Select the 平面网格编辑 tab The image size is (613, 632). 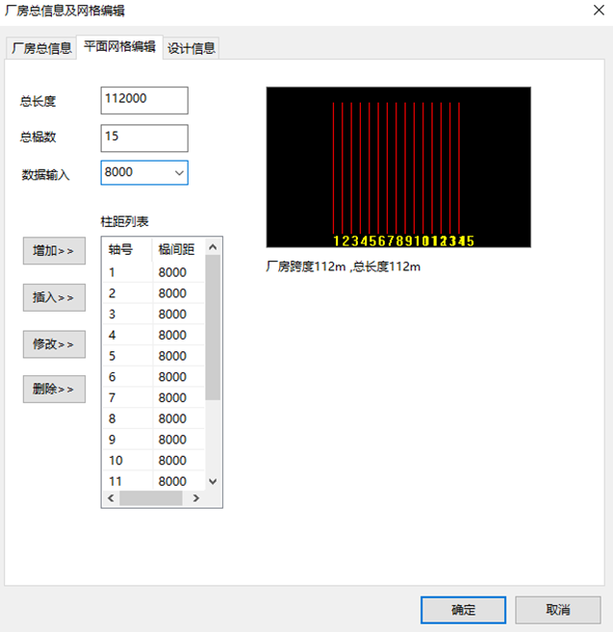click(119, 47)
